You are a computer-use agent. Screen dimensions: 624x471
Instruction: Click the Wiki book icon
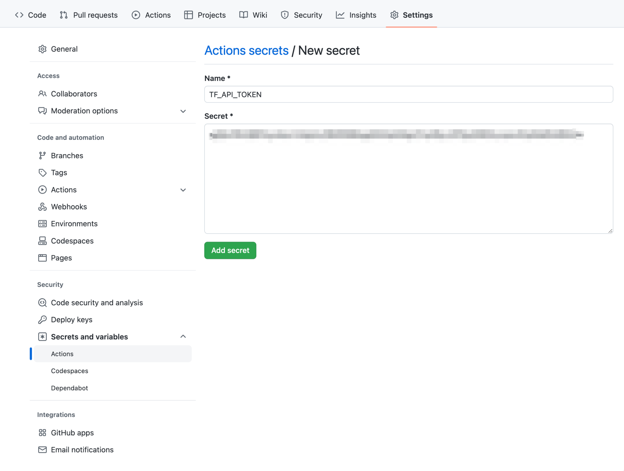(x=243, y=15)
